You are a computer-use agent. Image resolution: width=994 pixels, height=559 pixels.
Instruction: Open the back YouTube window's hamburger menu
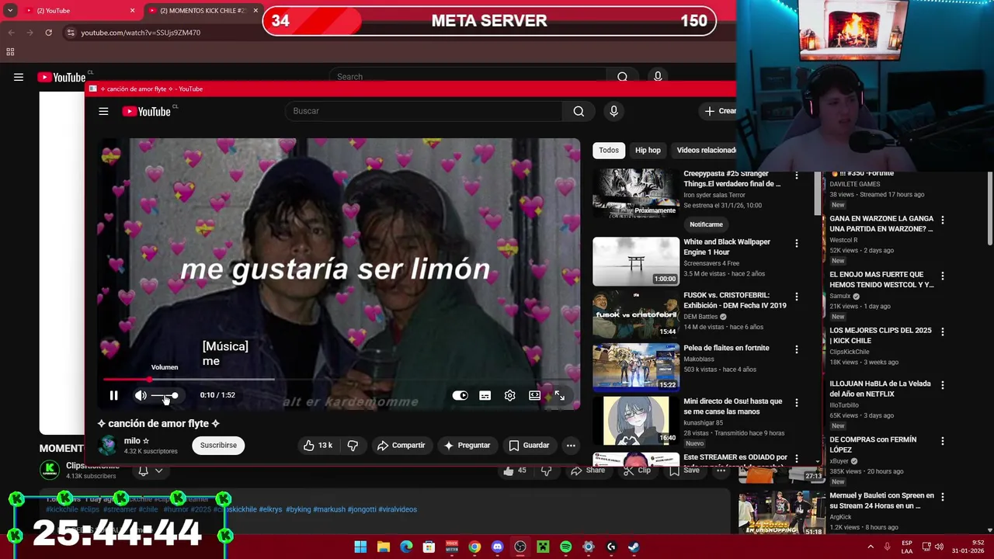pos(19,77)
